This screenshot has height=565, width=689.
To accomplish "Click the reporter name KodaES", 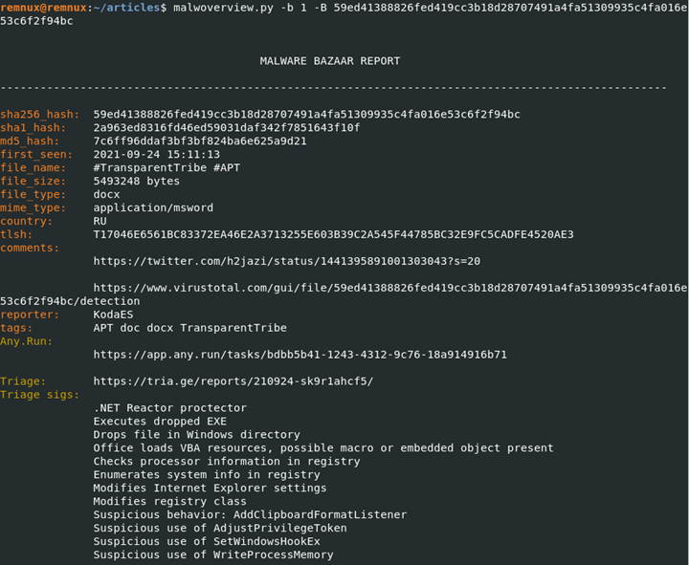I will click(113, 315).
